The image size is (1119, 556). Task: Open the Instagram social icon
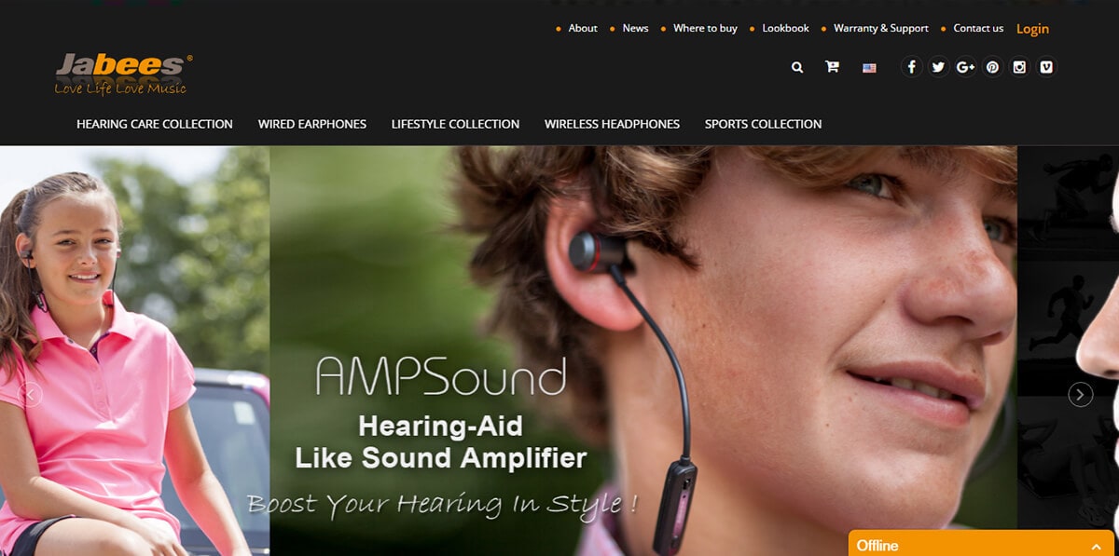[1019, 67]
